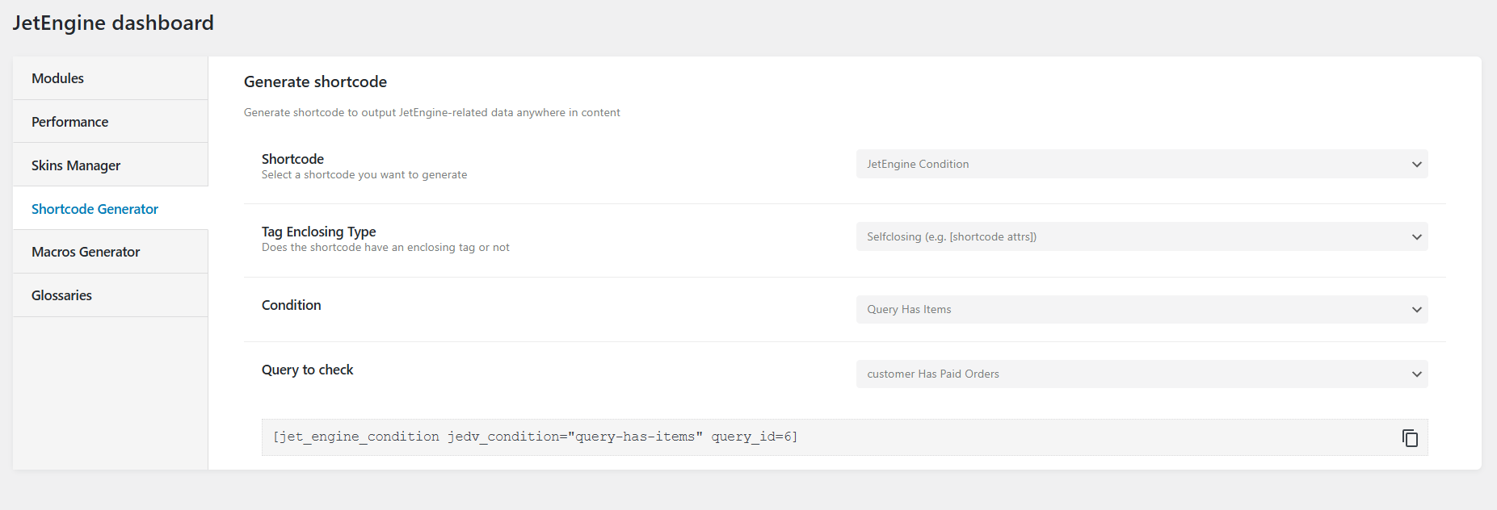
Task: Open the Modules tab
Action: (x=111, y=78)
